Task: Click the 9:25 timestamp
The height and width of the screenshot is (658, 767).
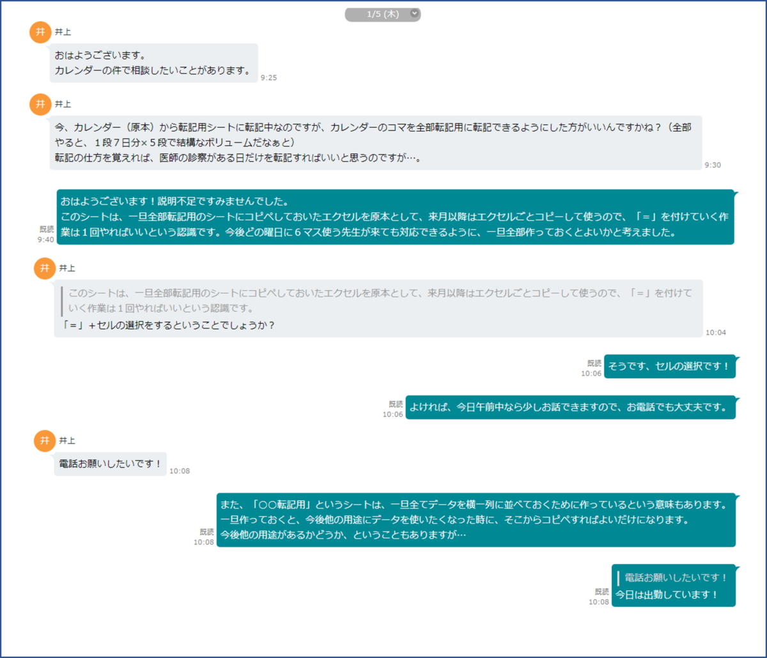Action: pyautogui.click(x=268, y=78)
